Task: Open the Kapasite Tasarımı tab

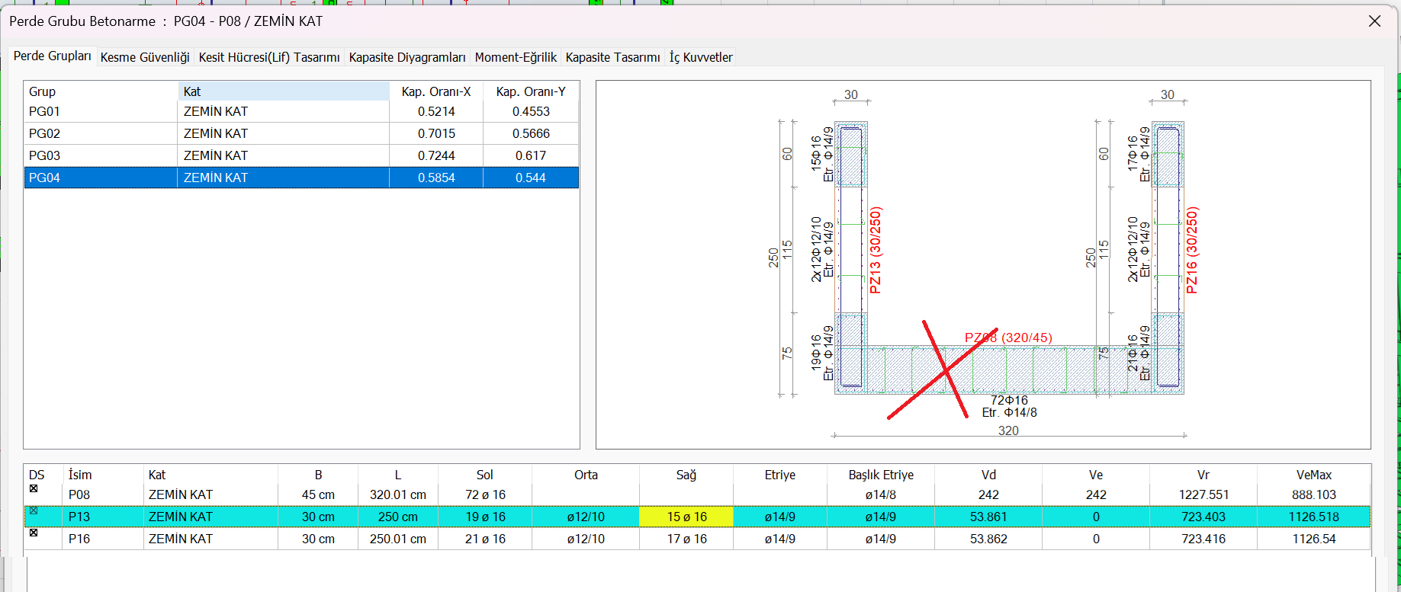Action: coord(612,57)
